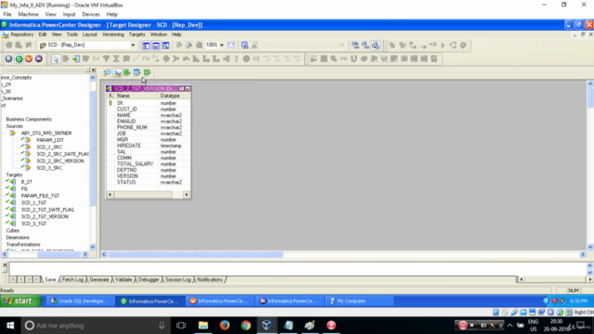Image resolution: width=594 pixels, height=334 pixels.
Task: Click the zoom magnifier icon beside 100%
Action: (200, 45)
